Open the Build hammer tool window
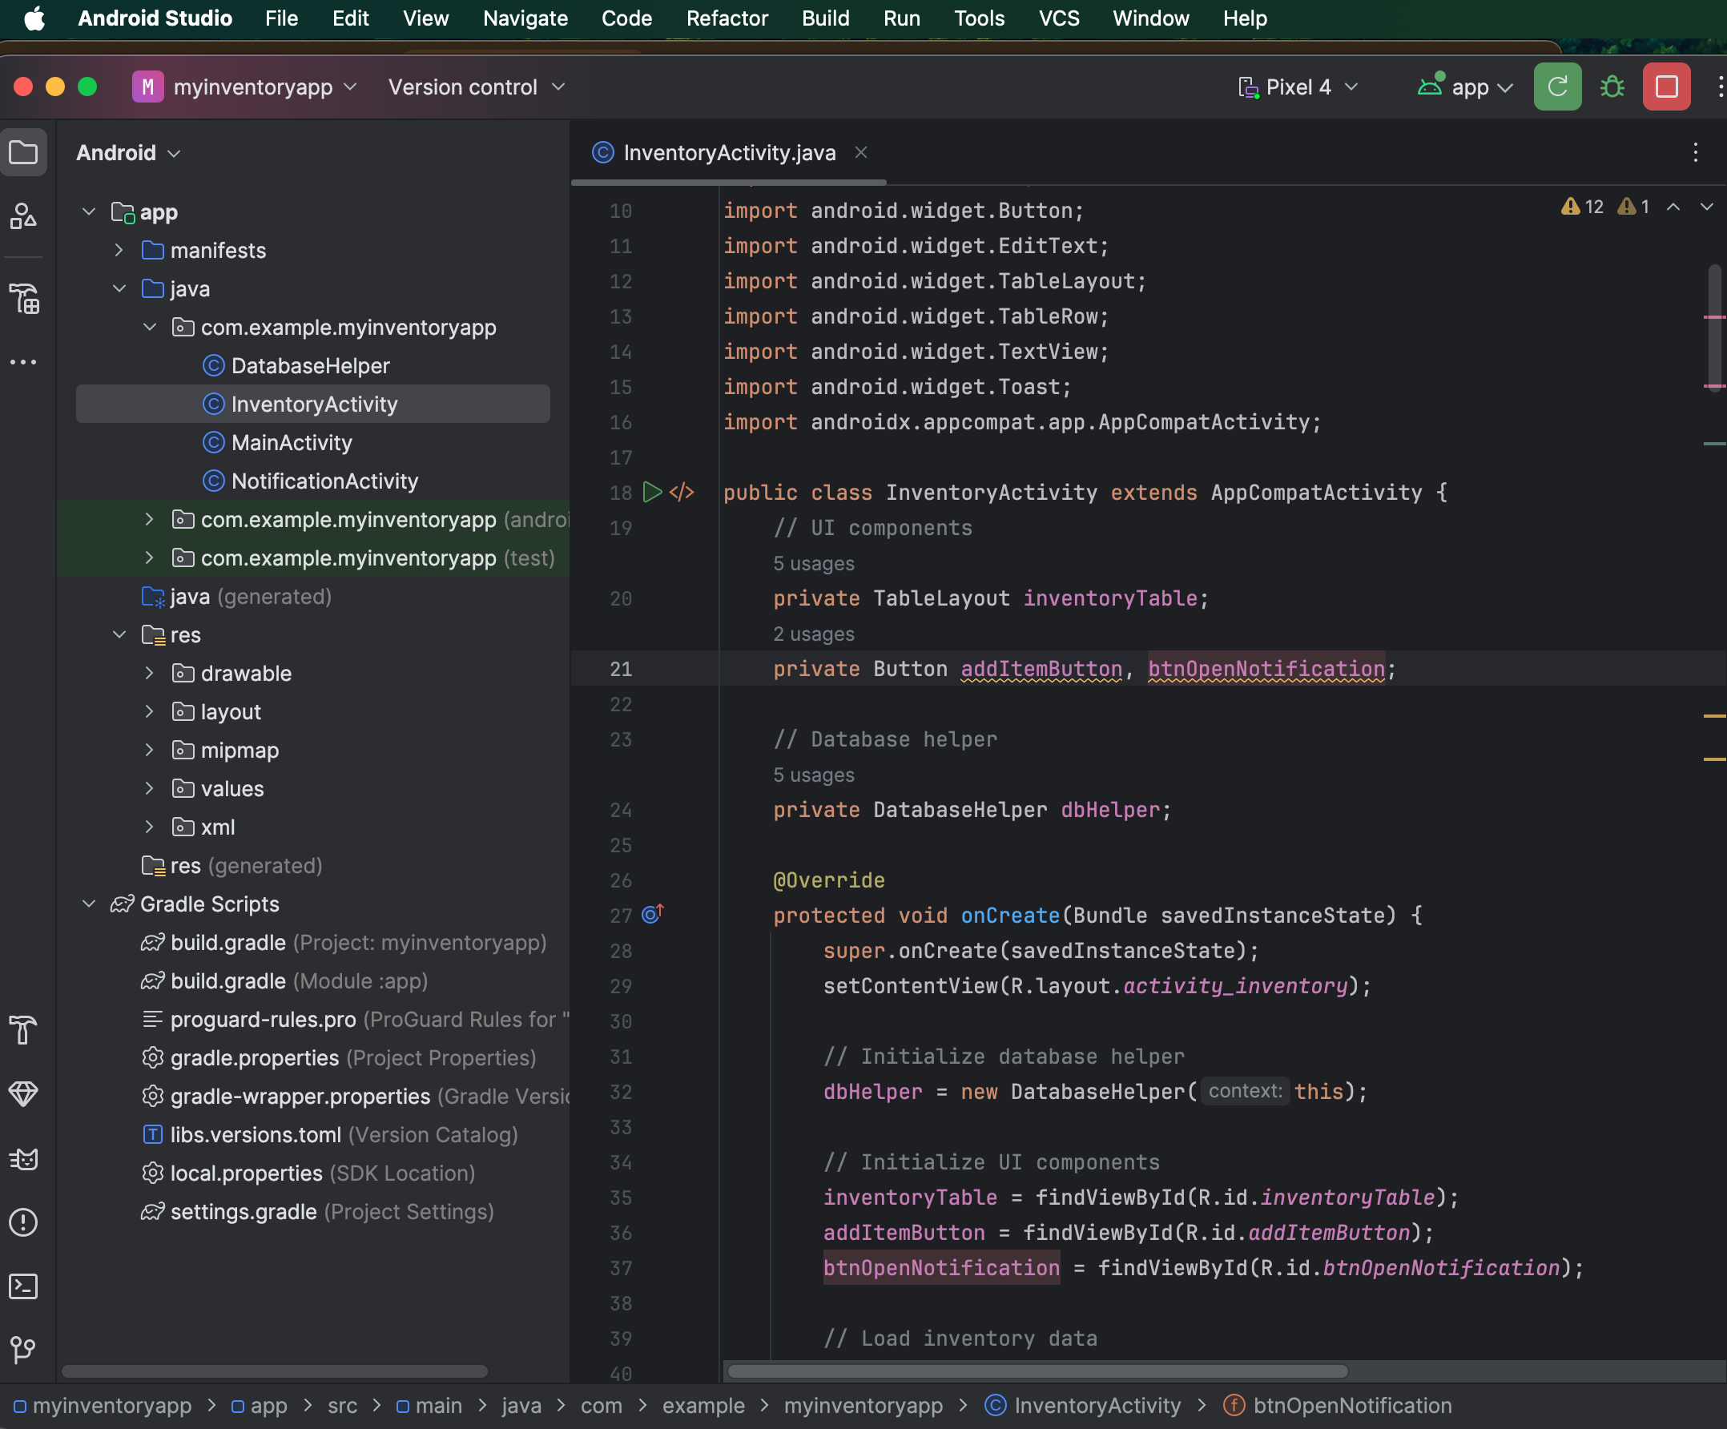Image resolution: width=1727 pixels, height=1429 pixels. tap(23, 1029)
